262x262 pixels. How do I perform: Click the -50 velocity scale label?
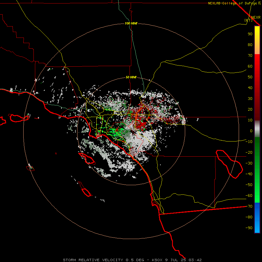pos(249,185)
